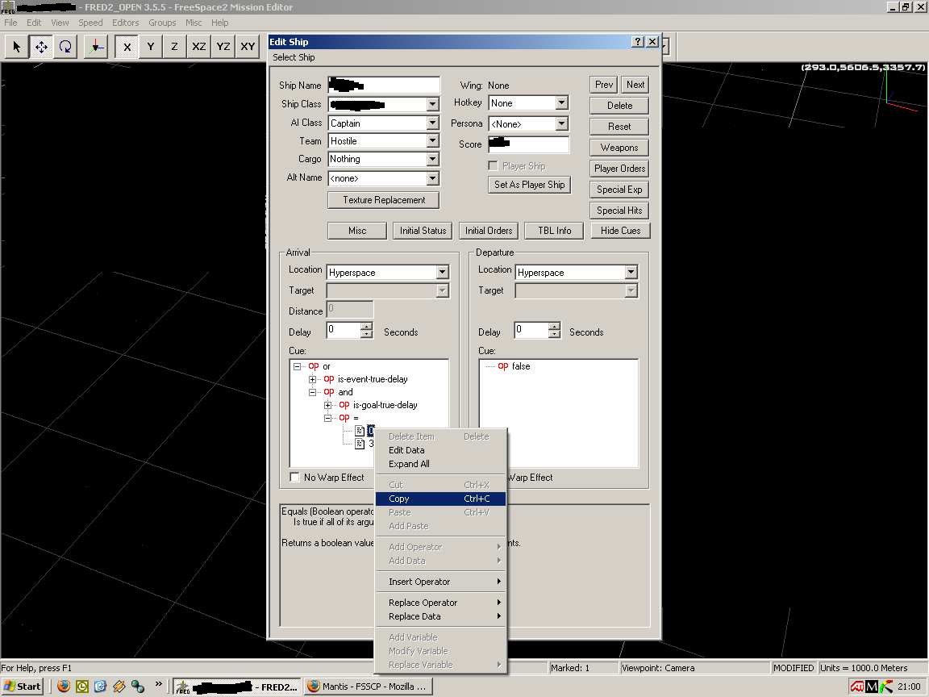Open Winamp quick launch icon
This screenshot has width=929, height=697.
(119, 687)
